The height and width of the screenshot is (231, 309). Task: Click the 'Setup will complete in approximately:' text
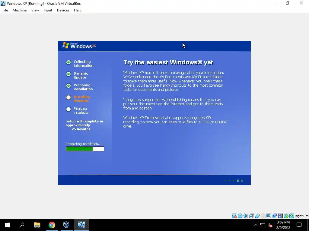tap(84, 123)
